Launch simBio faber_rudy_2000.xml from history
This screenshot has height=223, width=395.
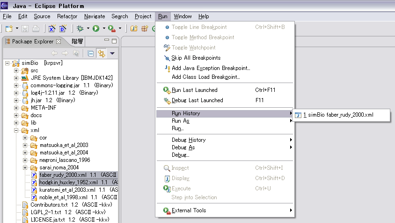click(x=338, y=115)
